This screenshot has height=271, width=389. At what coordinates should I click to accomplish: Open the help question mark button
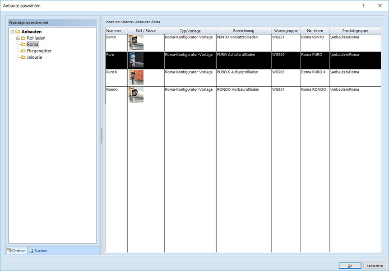363,5
